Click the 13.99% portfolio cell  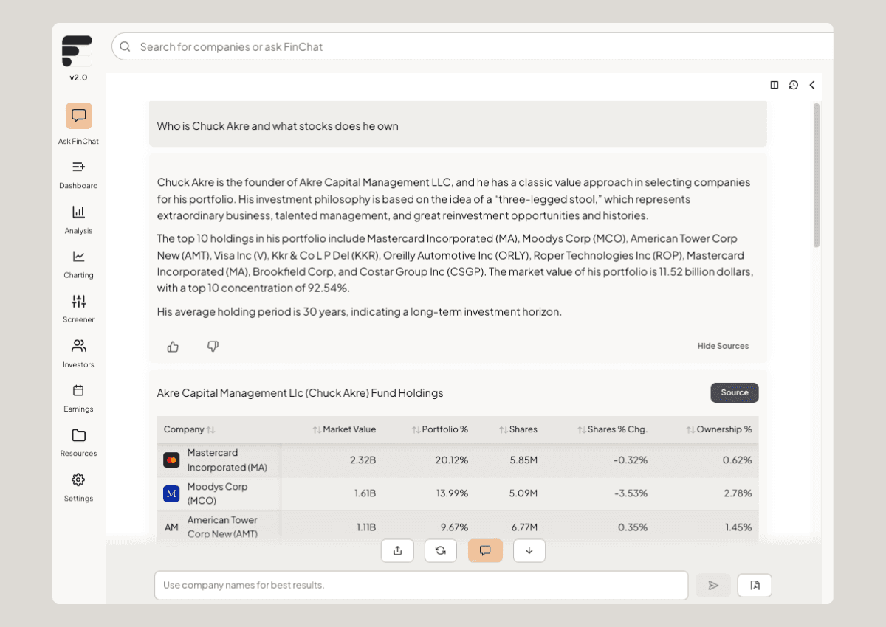pyautogui.click(x=452, y=493)
